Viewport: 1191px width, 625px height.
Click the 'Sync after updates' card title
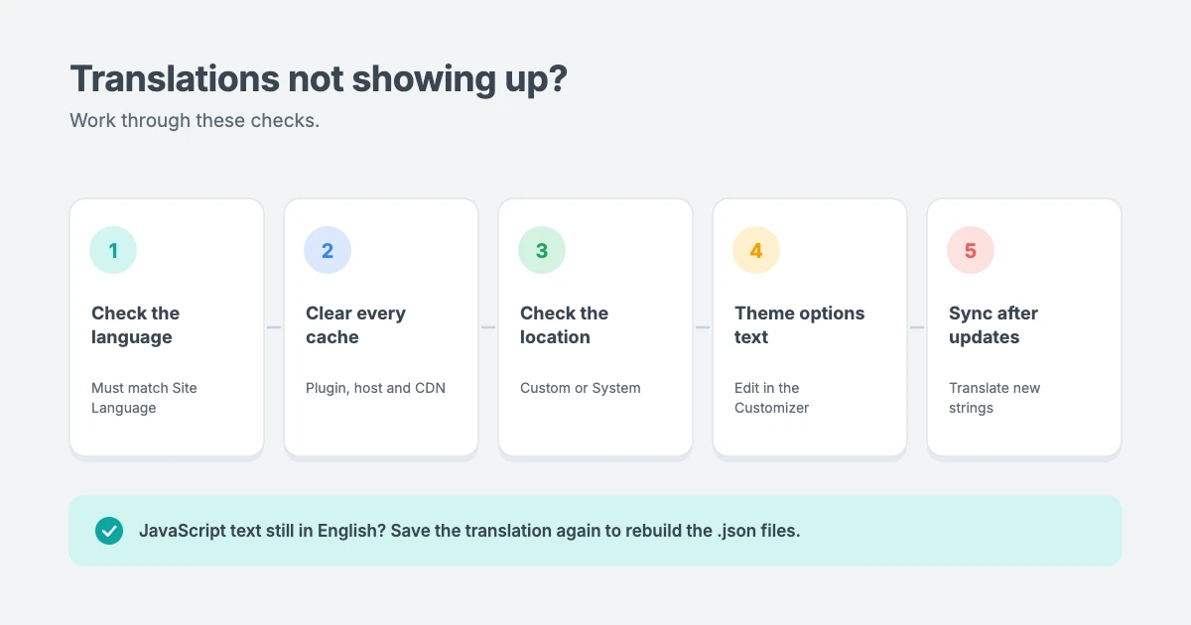click(x=993, y=325)
